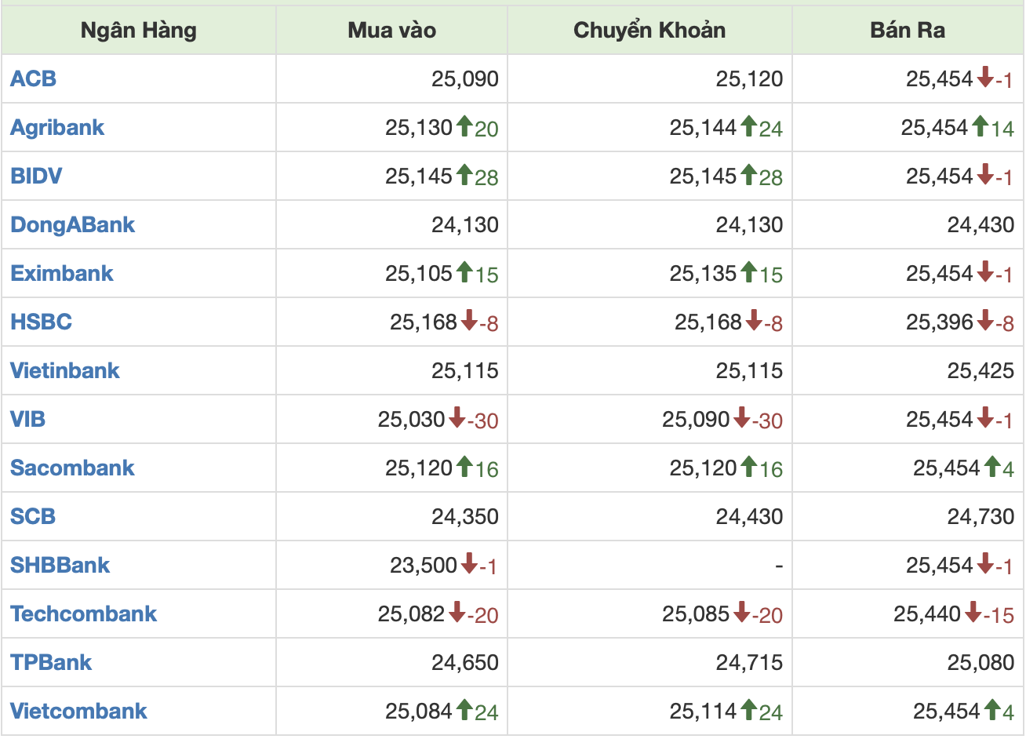Viewport: 1026px width, 739px height.
Task: Click the red down arrow in Techcombank Bán Ra
Action: [973, 612]
